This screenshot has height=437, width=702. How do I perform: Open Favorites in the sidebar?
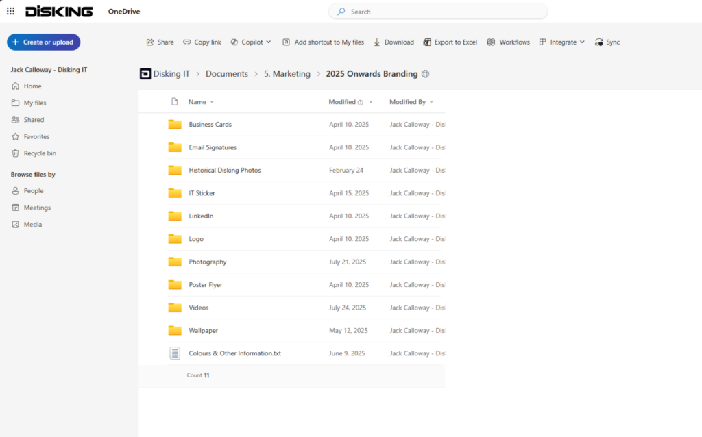tap(36, 136)
